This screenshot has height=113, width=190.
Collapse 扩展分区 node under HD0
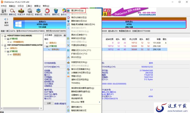(x=5, y=39)
